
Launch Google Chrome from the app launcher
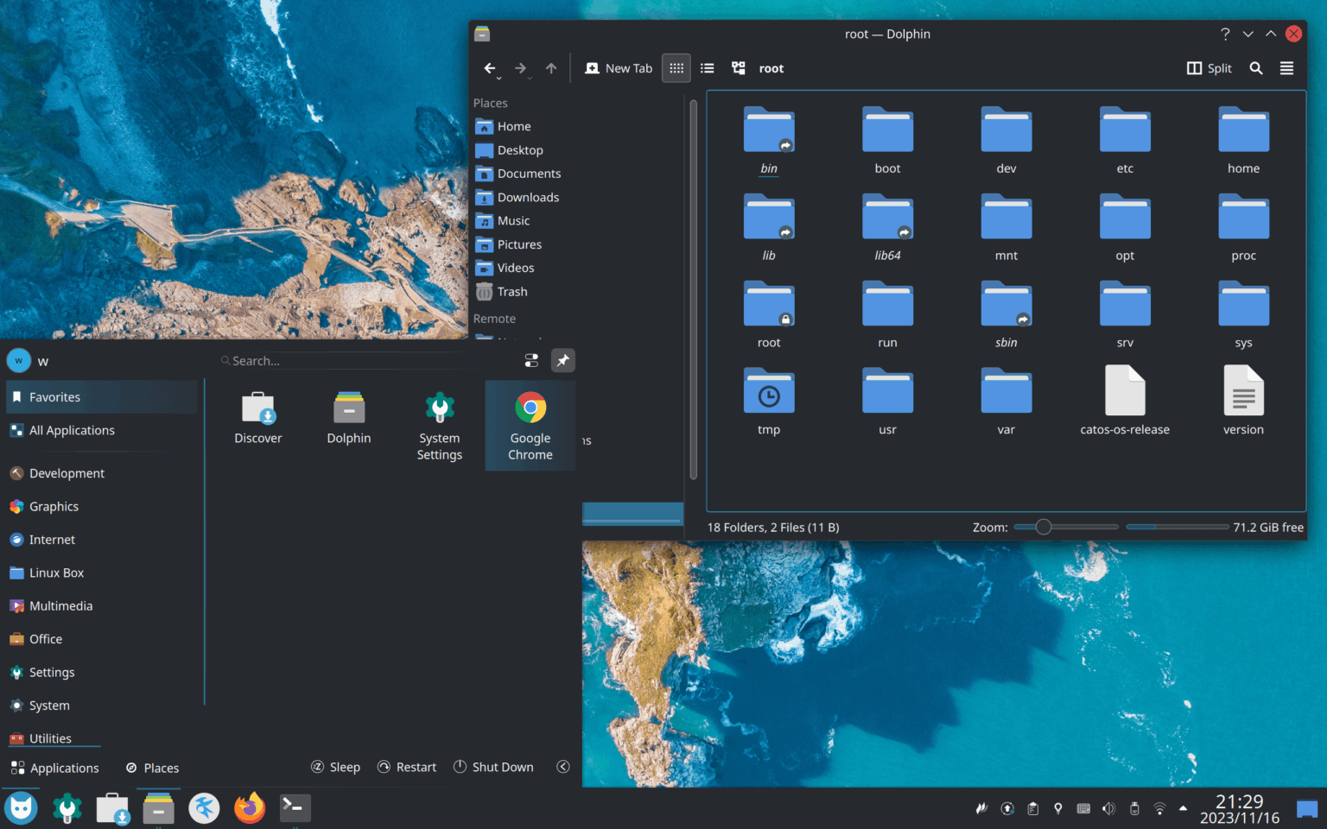(x=530, y=425)
